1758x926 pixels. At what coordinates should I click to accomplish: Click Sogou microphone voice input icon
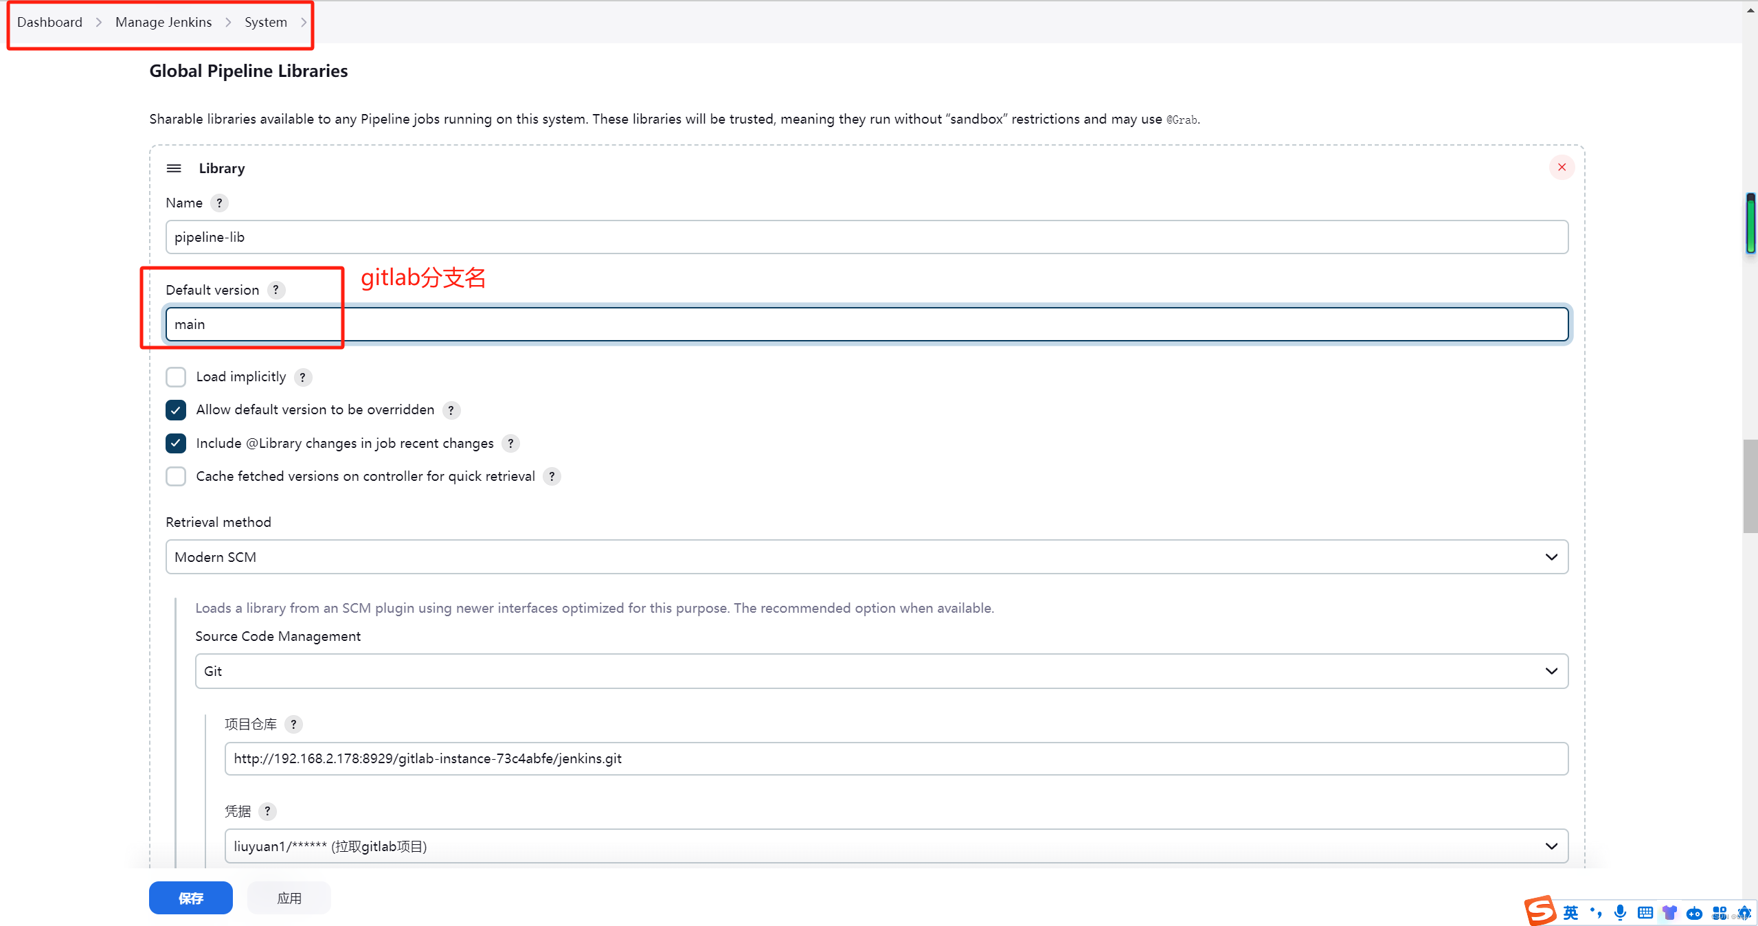pos(1620,912)
